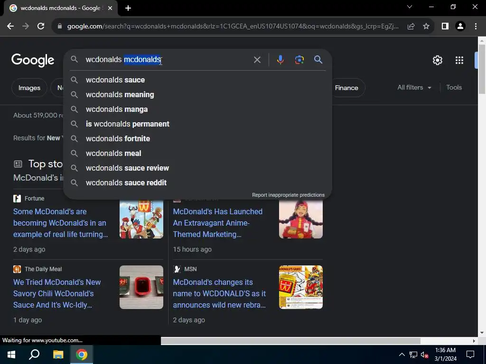Select suggestion wcdonalds fortnite
Screen dimensions: 486x364
coord(198,139)
